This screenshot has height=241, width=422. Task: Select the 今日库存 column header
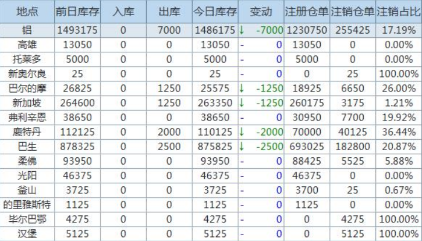(215, 12)
